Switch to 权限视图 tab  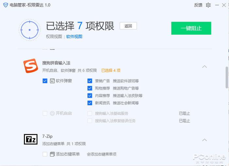(54, 37)
